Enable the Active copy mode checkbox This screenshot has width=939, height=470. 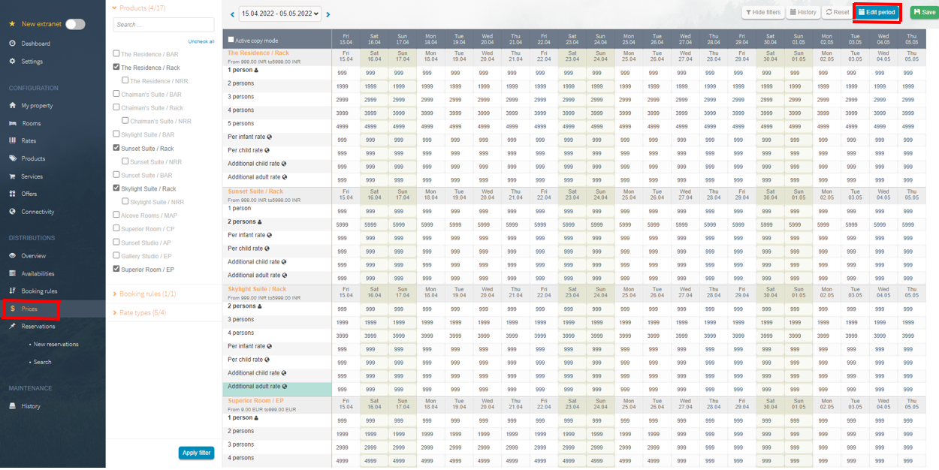pyautogui.click(x=231, y=40)
